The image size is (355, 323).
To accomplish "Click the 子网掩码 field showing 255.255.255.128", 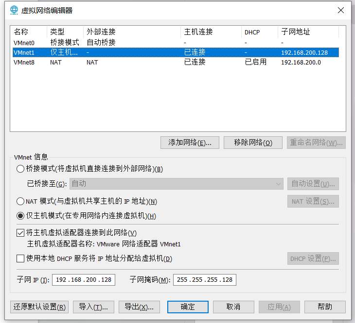I will click(x=205, y=280).
